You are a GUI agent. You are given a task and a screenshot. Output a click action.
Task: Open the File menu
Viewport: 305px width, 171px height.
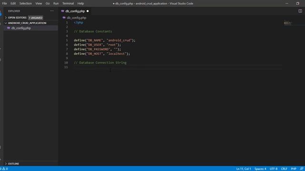coord(4,3)
